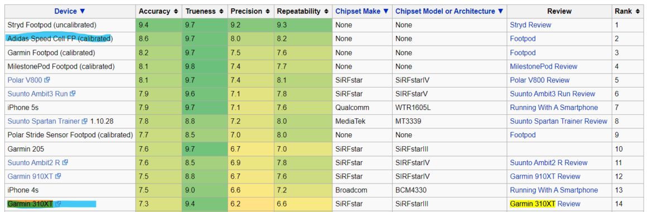Open the Chipset Make header filter
The width and height of the screenshot is (647, 212).
(x=362, y=11)
